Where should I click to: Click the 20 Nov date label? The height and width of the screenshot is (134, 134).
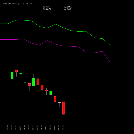pyautogui.click(x=16, y=127)
